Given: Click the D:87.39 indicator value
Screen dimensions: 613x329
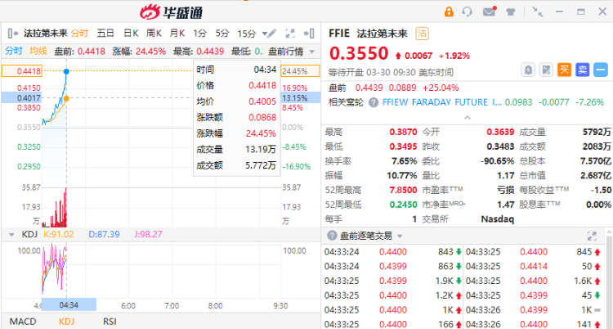Looking at the screenshot, I should tap(104, 234).
